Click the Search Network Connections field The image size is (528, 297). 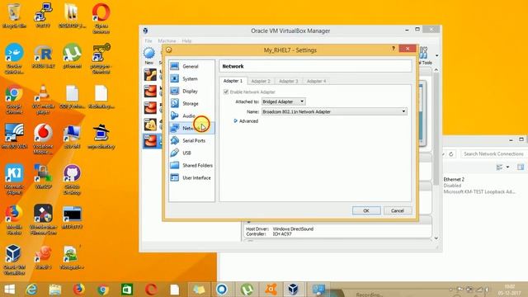pos(493,154)
